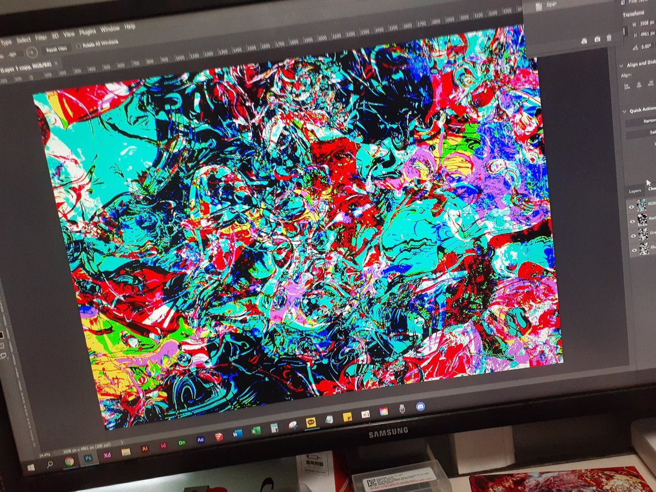Screen dimensions: 656x492
Task: Click the Height field in Transform
Action: point(647,34)
